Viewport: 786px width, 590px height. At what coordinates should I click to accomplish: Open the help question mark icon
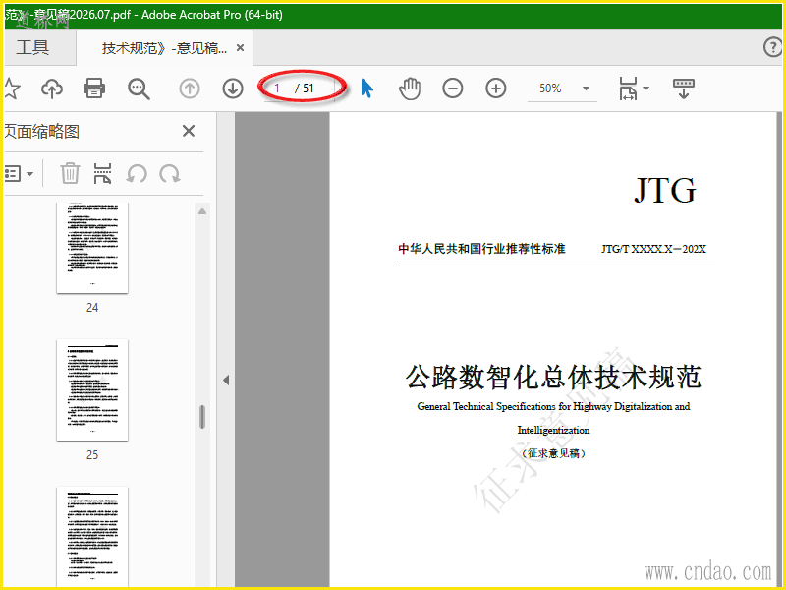772,47
